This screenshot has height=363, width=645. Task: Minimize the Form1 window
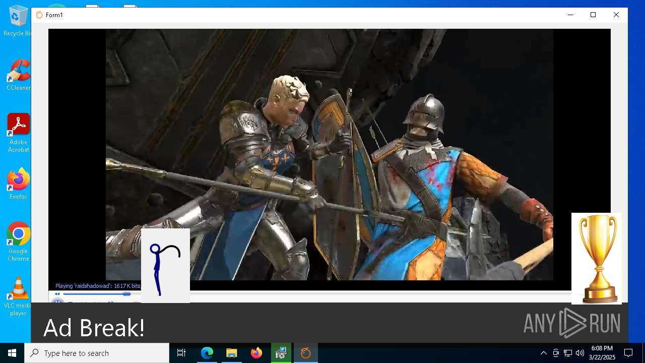click(x=570, y=15)
